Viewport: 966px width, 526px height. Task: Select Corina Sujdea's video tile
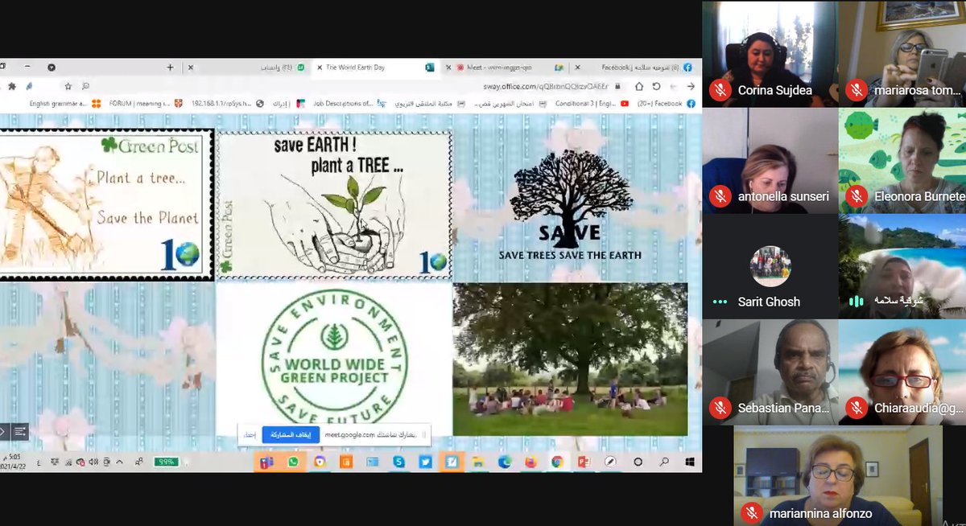click(x=769, y=54)
